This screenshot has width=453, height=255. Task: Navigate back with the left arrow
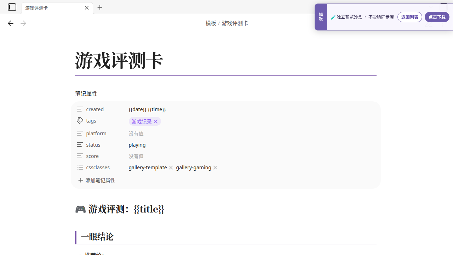[x=10, y=23]
